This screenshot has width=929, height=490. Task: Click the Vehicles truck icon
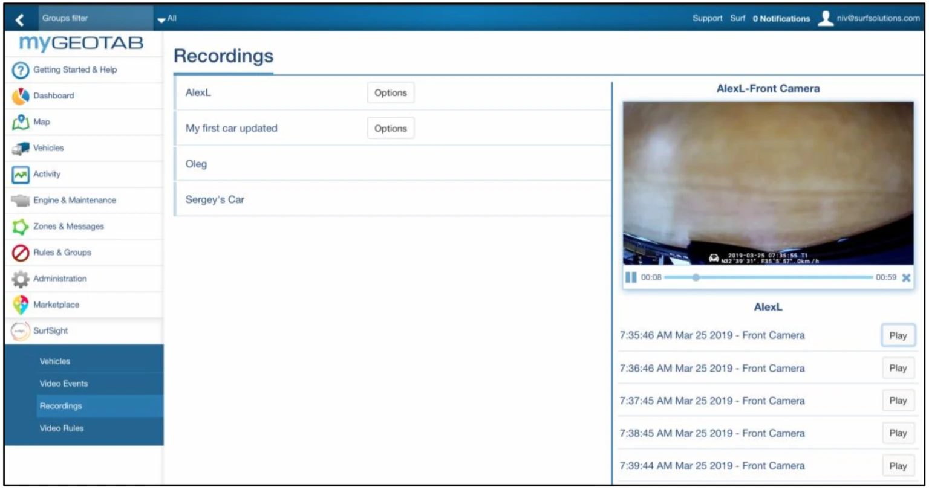pyautogui.click(x=21, y=148)
